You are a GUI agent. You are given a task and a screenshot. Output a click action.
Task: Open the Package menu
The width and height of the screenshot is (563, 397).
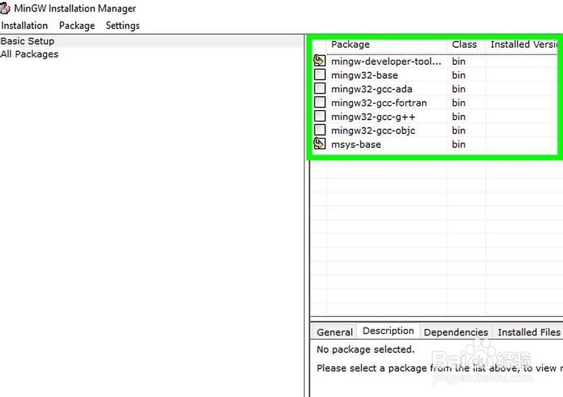click(77, 25)
